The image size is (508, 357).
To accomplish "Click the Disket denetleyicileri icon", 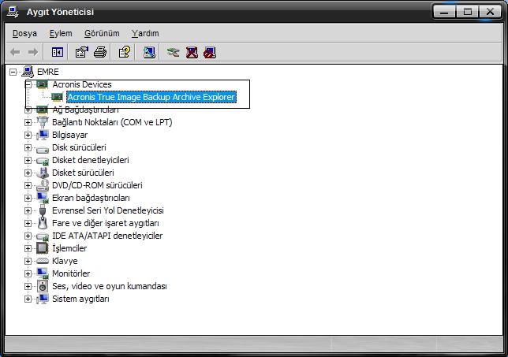I will coord(42,161).
